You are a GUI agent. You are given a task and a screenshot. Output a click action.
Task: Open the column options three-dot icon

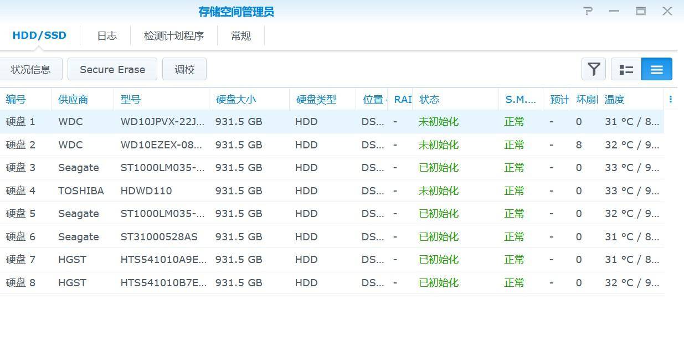tap(671, 99)
